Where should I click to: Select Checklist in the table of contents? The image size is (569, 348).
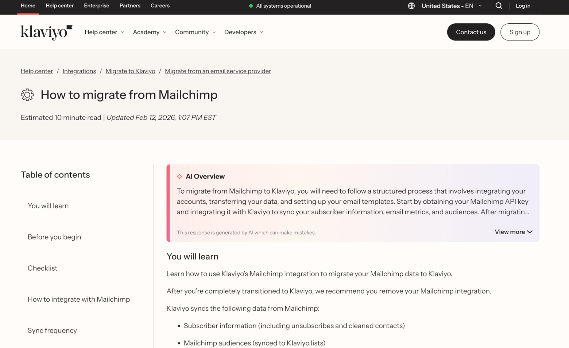(x=42, y=268)
